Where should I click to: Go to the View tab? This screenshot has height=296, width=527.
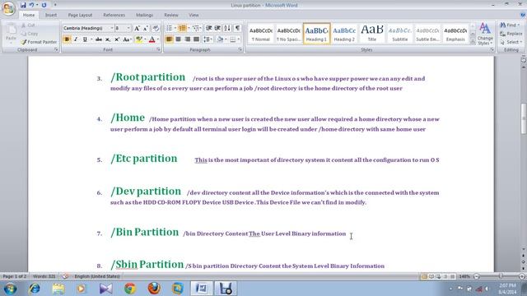tap(194, 15)
